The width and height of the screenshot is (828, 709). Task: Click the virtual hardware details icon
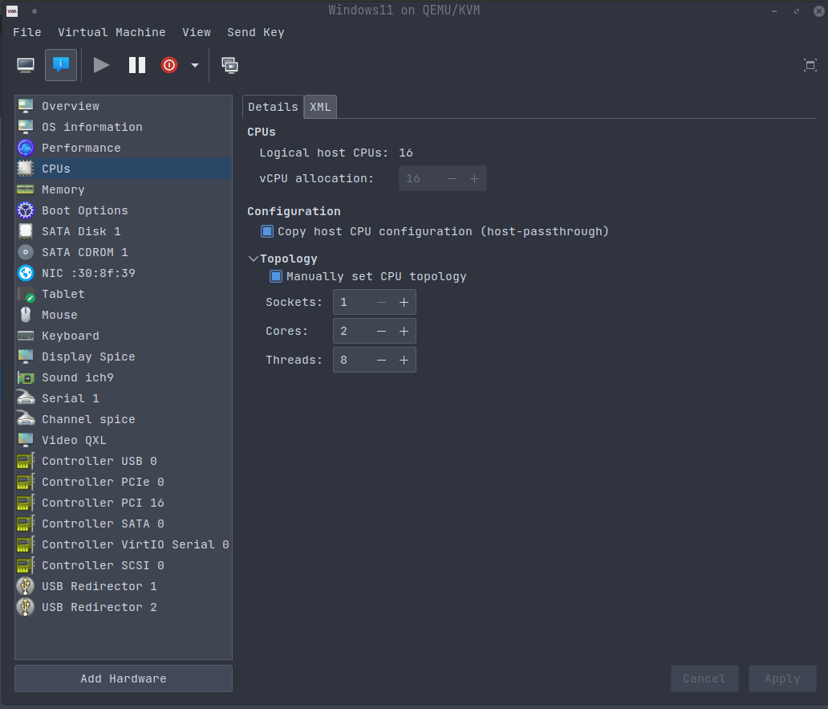pyautogui.click(x=61, y=65)
